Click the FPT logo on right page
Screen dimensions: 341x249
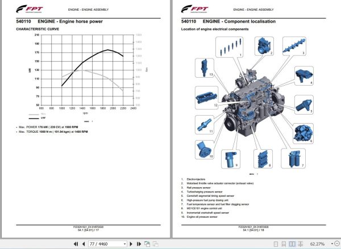tap(194, 9)
